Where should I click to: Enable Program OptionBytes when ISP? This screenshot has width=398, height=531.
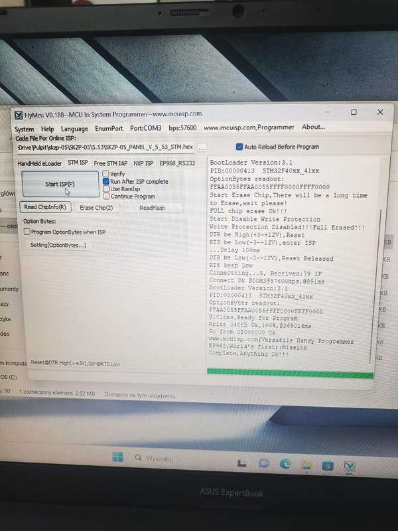pos(27,232)
